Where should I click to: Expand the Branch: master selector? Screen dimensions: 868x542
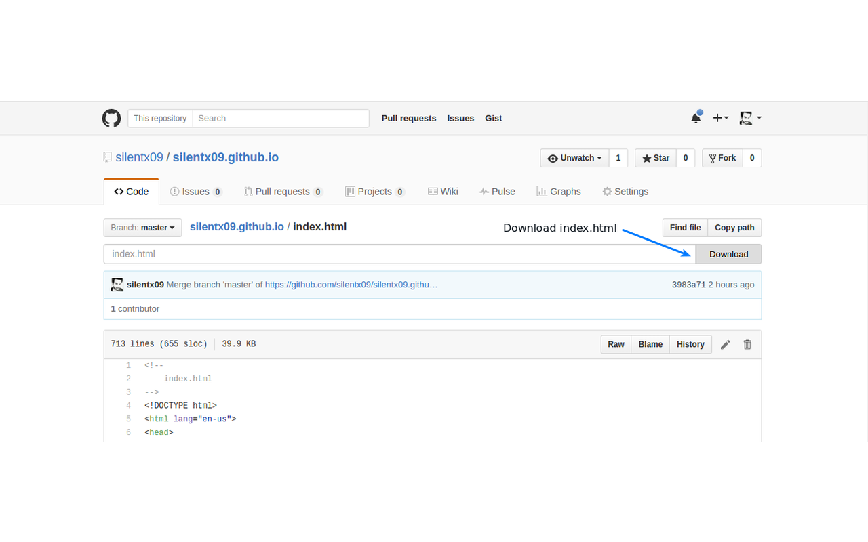[x=142, y=228]
